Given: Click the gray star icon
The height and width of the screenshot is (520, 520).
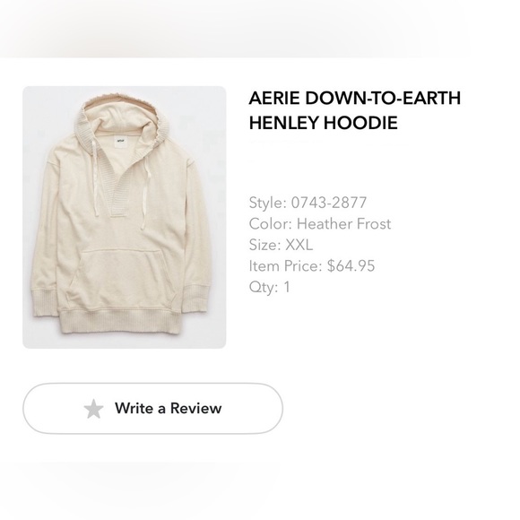Looking at the screenshot, I should (x=93, y=409).
